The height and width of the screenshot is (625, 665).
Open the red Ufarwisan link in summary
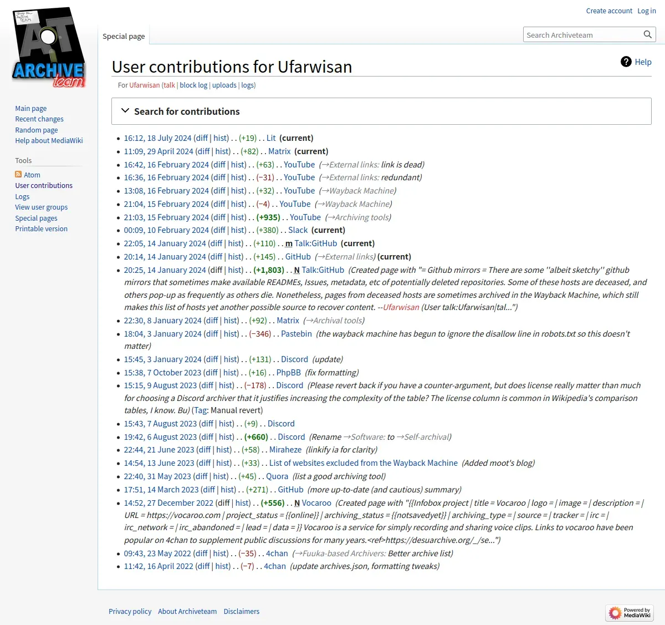click(x=401, y=307)
